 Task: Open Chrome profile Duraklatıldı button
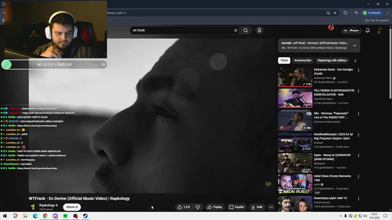coord(372,13)
